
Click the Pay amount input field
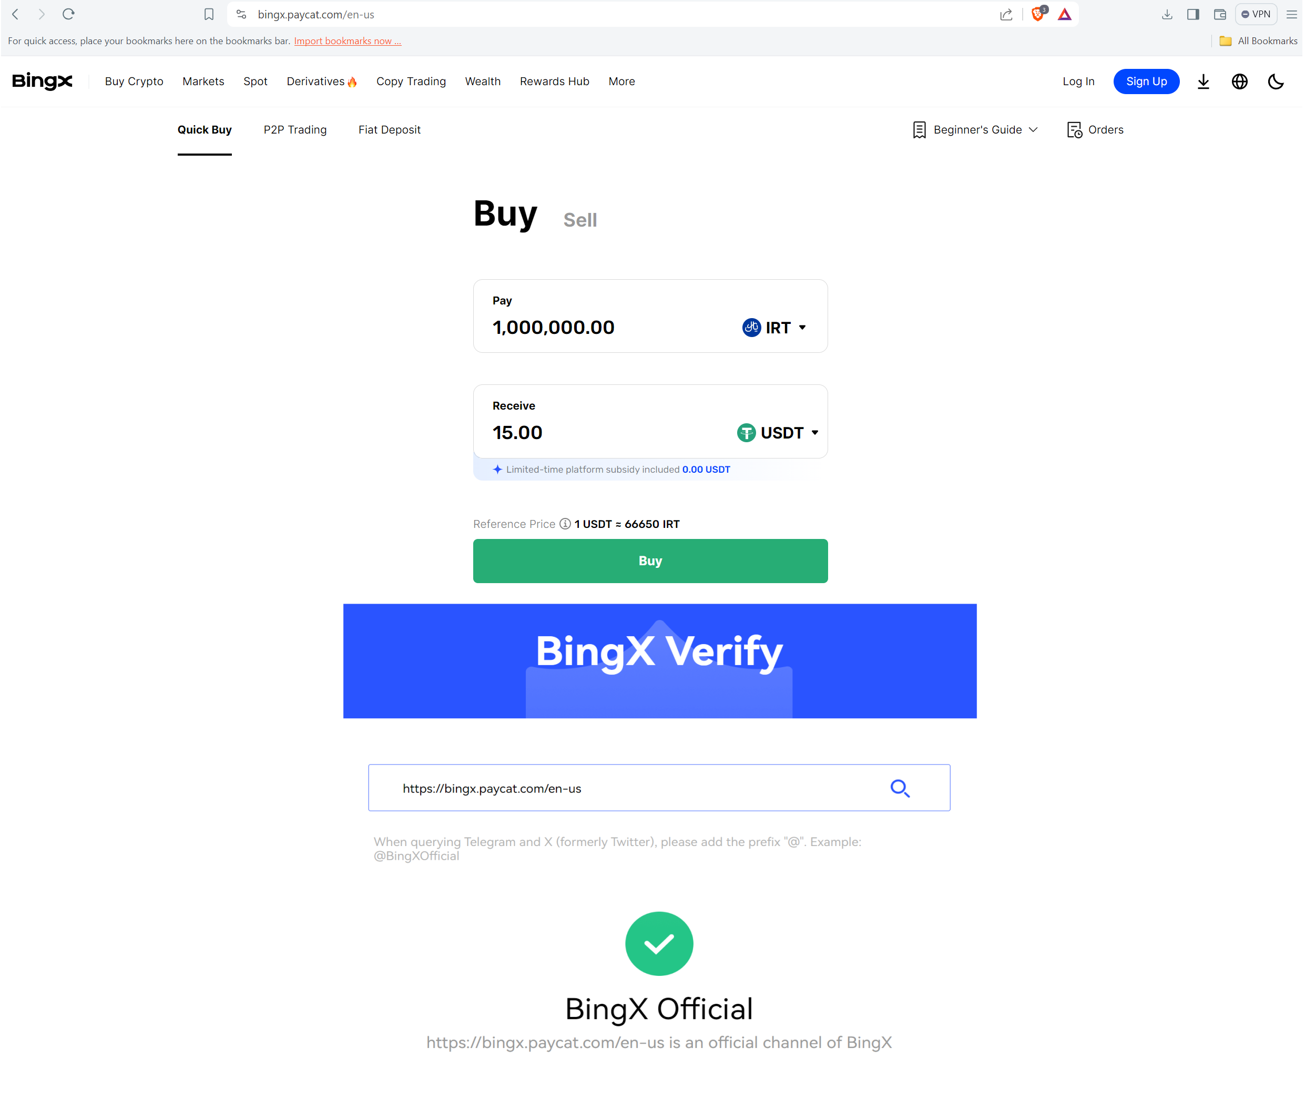click(x=552, y=327)
